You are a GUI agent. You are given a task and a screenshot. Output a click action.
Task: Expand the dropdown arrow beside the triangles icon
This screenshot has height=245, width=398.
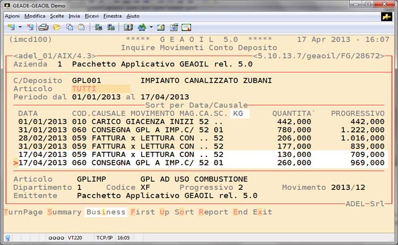tap(151, 27)
